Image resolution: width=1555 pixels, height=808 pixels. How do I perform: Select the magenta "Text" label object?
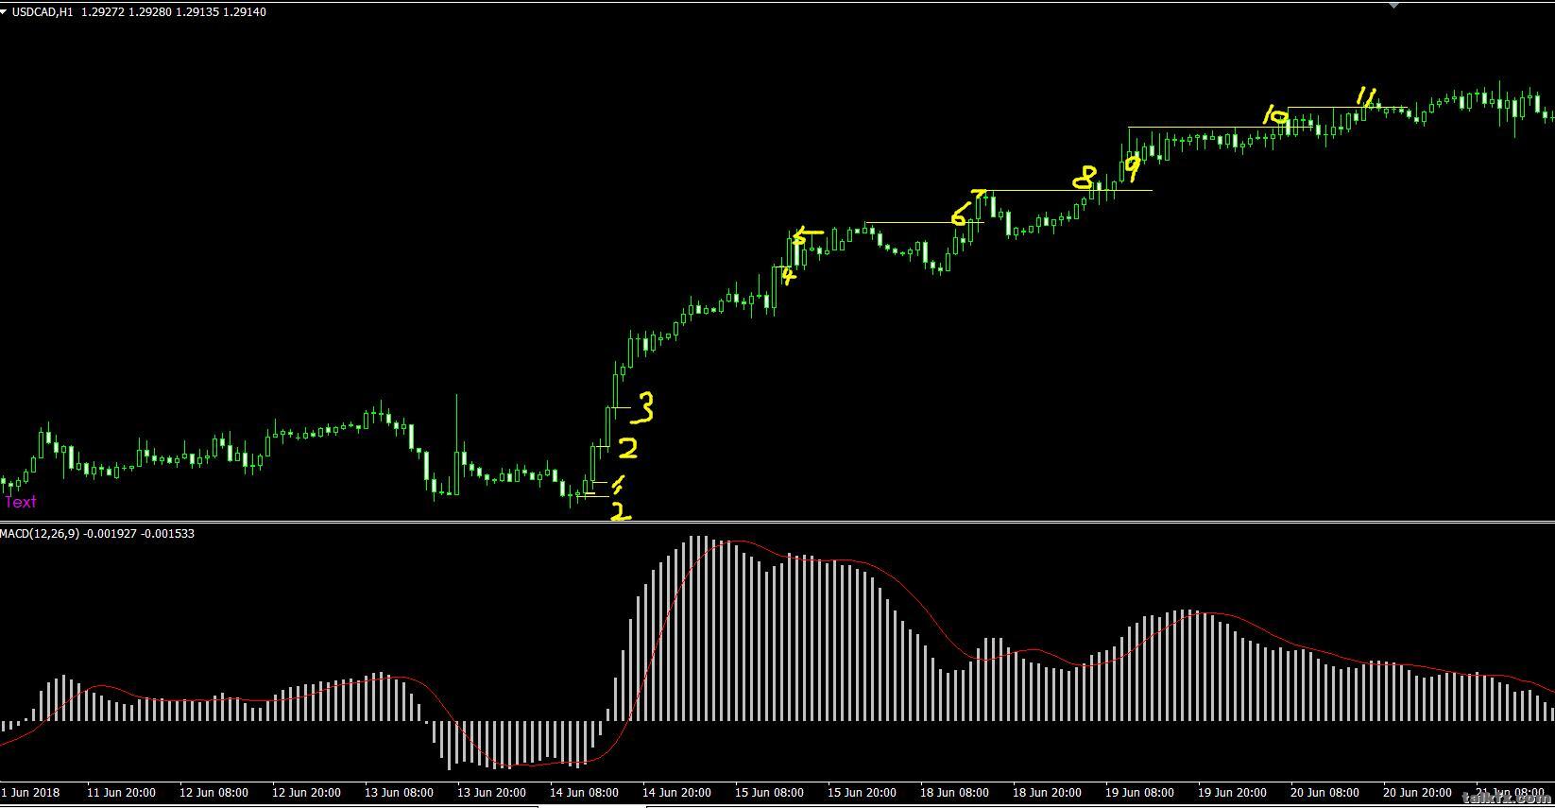pyautogui.click(x=20, y=502)
